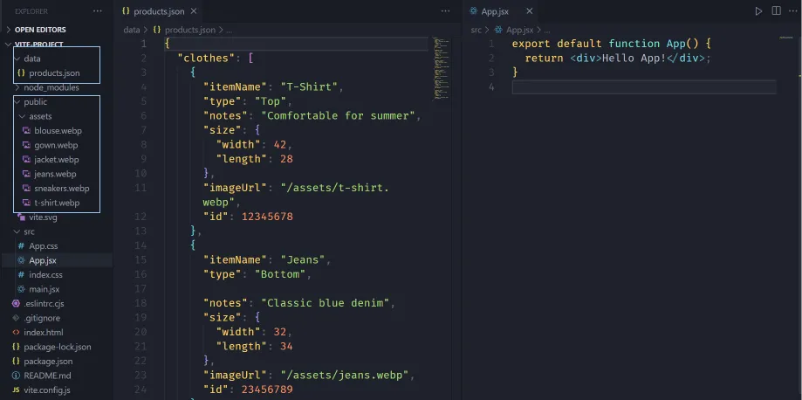This screenshot has height=400, width=802.
Task: Expand the node_modules folder
Action: pyautogui.click(x=51, y=87)
